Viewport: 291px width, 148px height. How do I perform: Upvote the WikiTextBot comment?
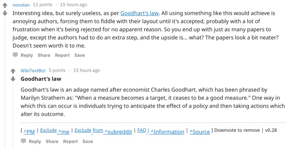pyautogui.click(x=13, y=71)
